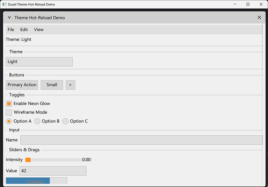Screen dimensions: 268x187
Task: Select the Option B radio button
Action: coord(37,121)
